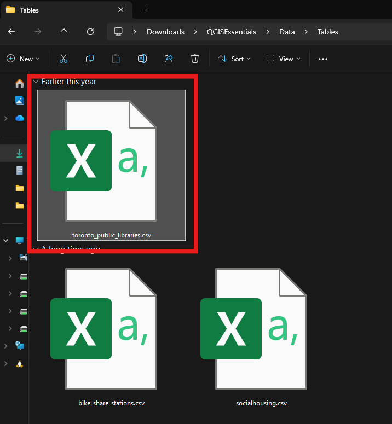Open the Home icon in sidebar

(20, 83)
